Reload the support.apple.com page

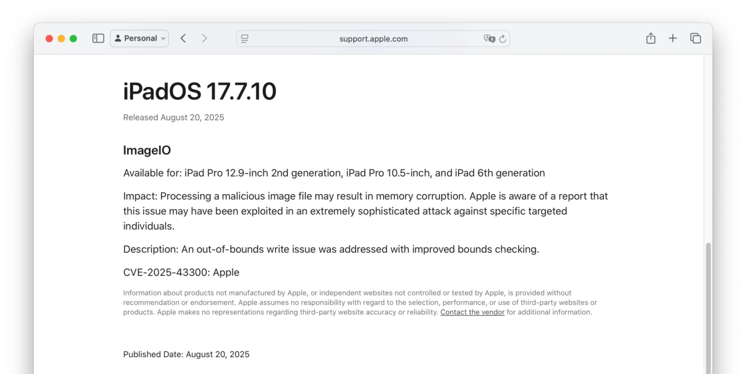coord(502,38)
